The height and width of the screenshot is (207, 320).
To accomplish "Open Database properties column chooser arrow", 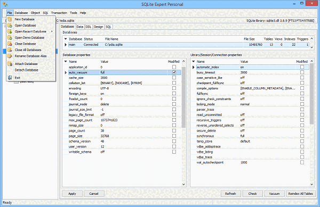I will [66, 61].
